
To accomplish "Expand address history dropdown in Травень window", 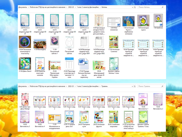I will click(132, 86).
